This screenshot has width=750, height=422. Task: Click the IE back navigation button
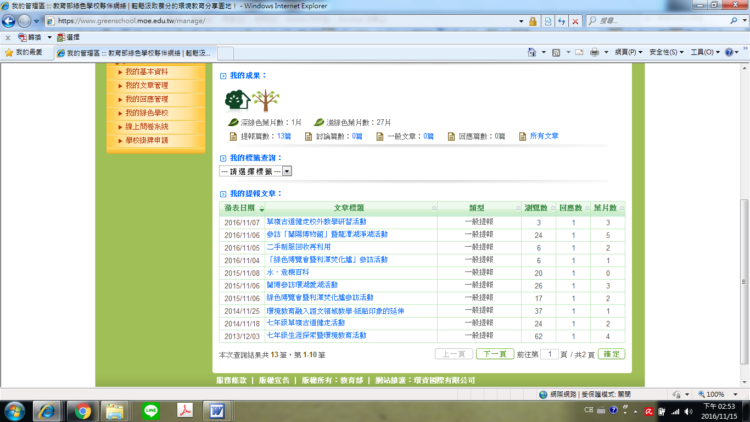tap(9, 21)
